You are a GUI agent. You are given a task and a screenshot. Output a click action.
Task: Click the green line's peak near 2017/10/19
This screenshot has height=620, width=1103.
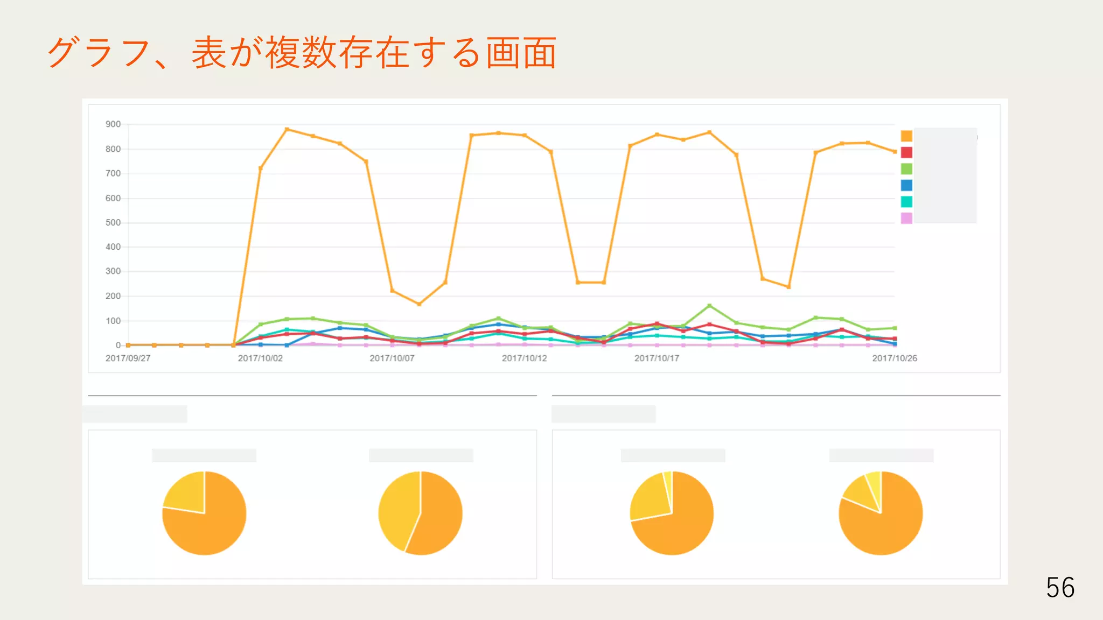click(709, 306)
